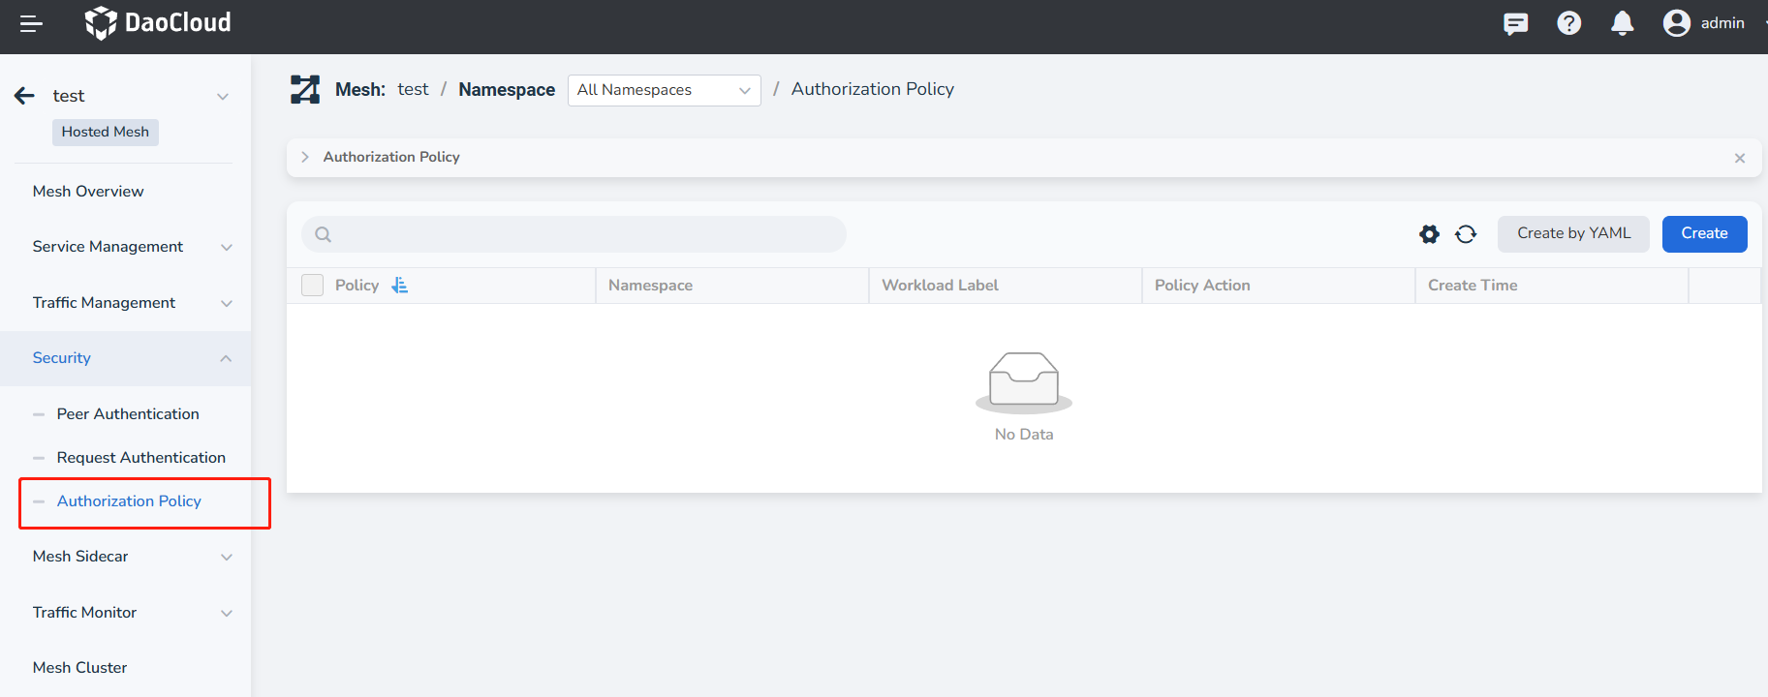The height and width of the screenshot is (697, 1768).
Task: Open the All Namespaces dropdown
Action: click(x=664, y=90)
